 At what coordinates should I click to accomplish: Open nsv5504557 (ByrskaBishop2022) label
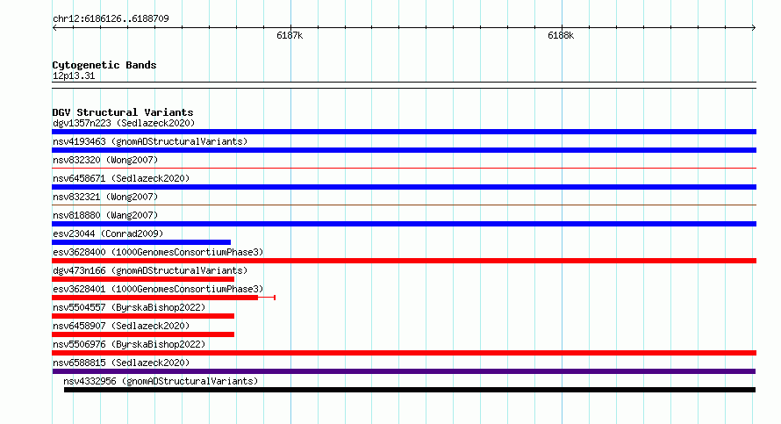pyautogui.click(x=129, y=307)
